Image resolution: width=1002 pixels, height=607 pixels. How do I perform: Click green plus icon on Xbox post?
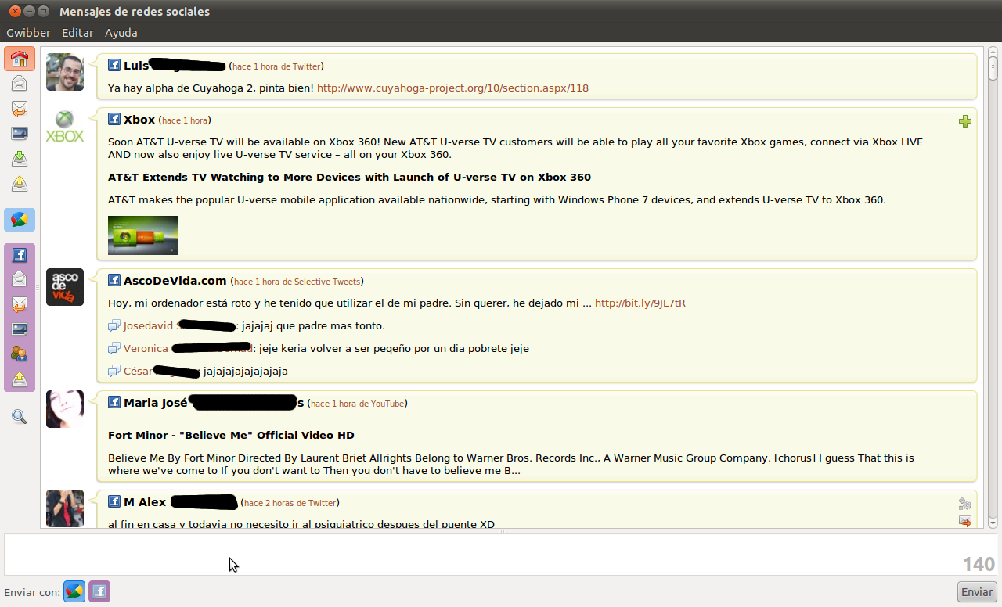(964, 121)
